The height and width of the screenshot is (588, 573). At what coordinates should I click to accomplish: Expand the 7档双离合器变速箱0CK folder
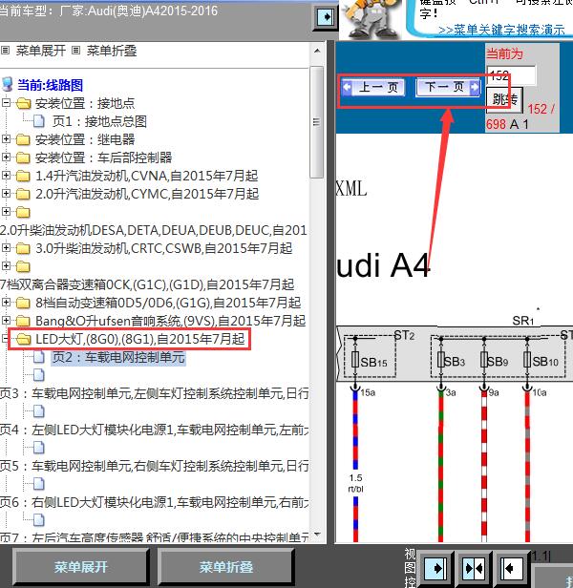[x=6, y=266]
